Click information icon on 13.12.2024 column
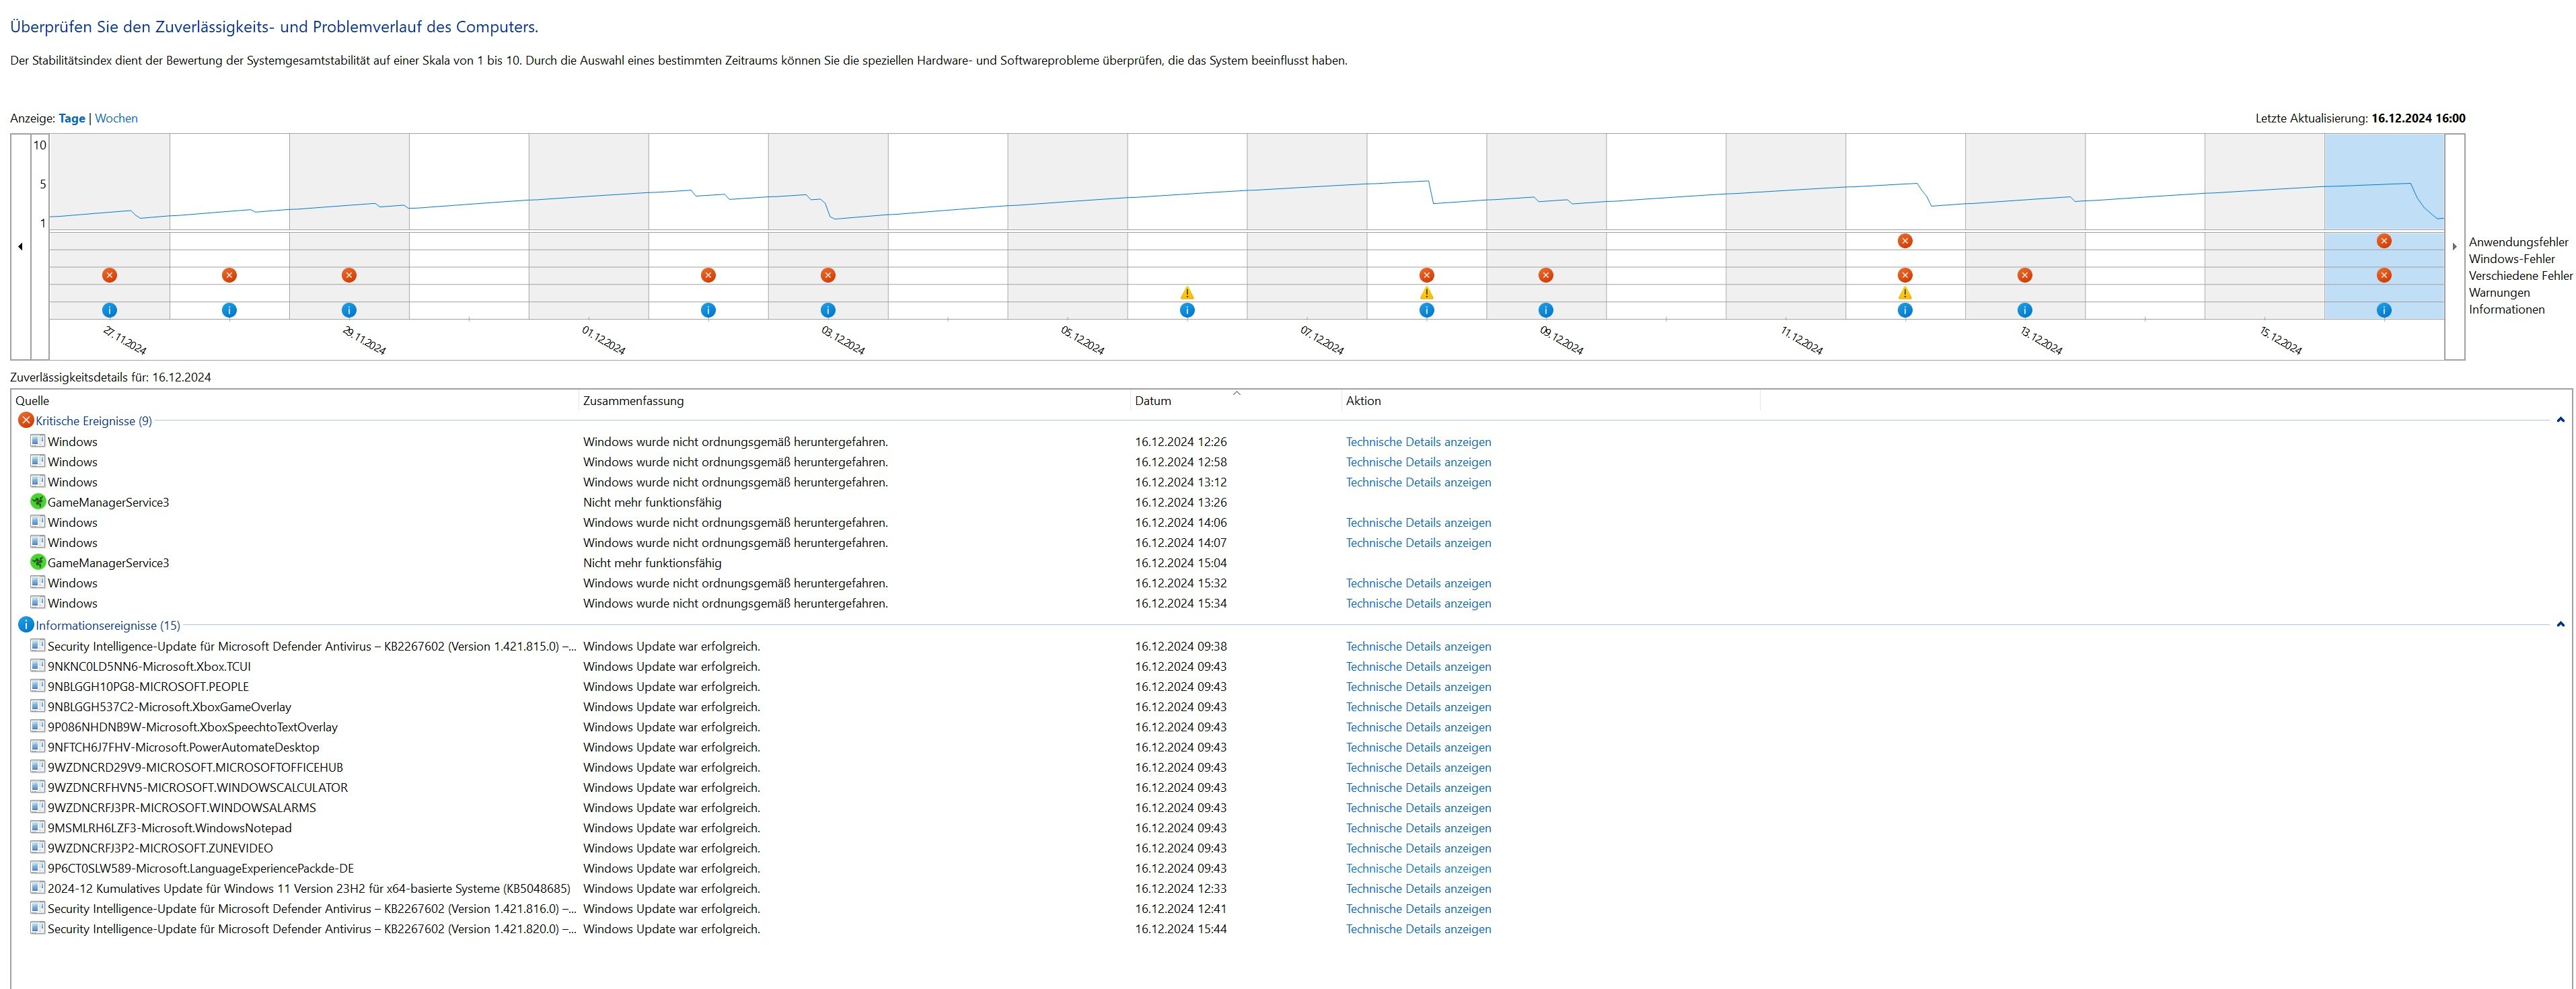 pyautogui.click(x=2024, y=310)
